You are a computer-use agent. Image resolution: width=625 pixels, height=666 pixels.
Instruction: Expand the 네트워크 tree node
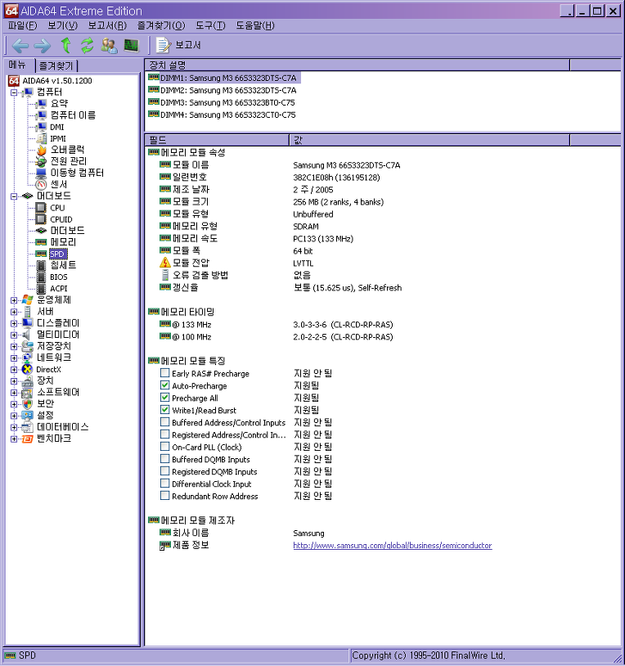(x=14, y=358)
